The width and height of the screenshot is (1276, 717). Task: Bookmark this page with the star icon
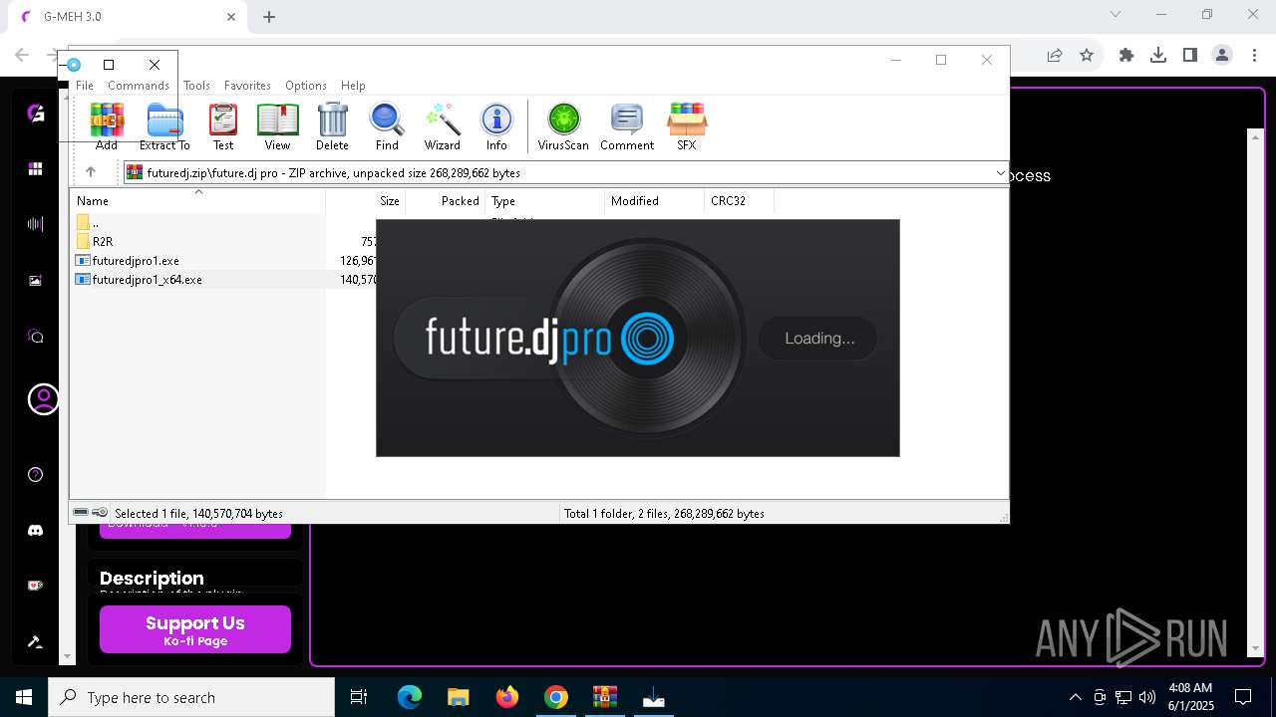[x=1087, y=56]
